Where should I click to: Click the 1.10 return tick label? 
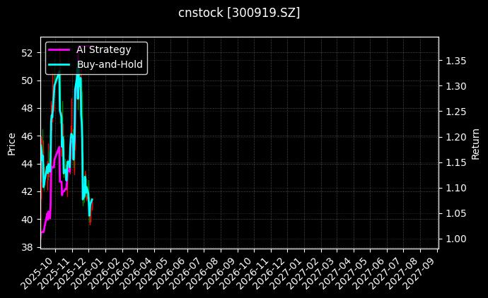(456, 189)
